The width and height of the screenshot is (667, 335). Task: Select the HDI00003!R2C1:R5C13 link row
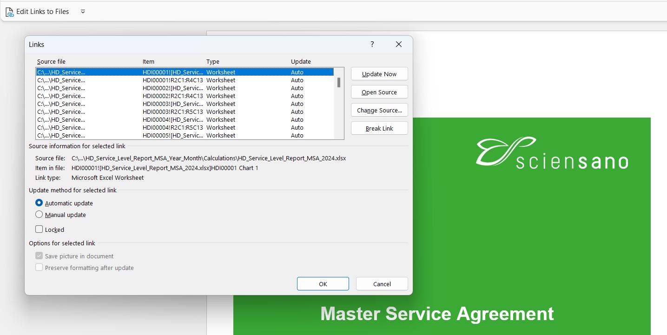pyautogui.click(x=172, y=112)
